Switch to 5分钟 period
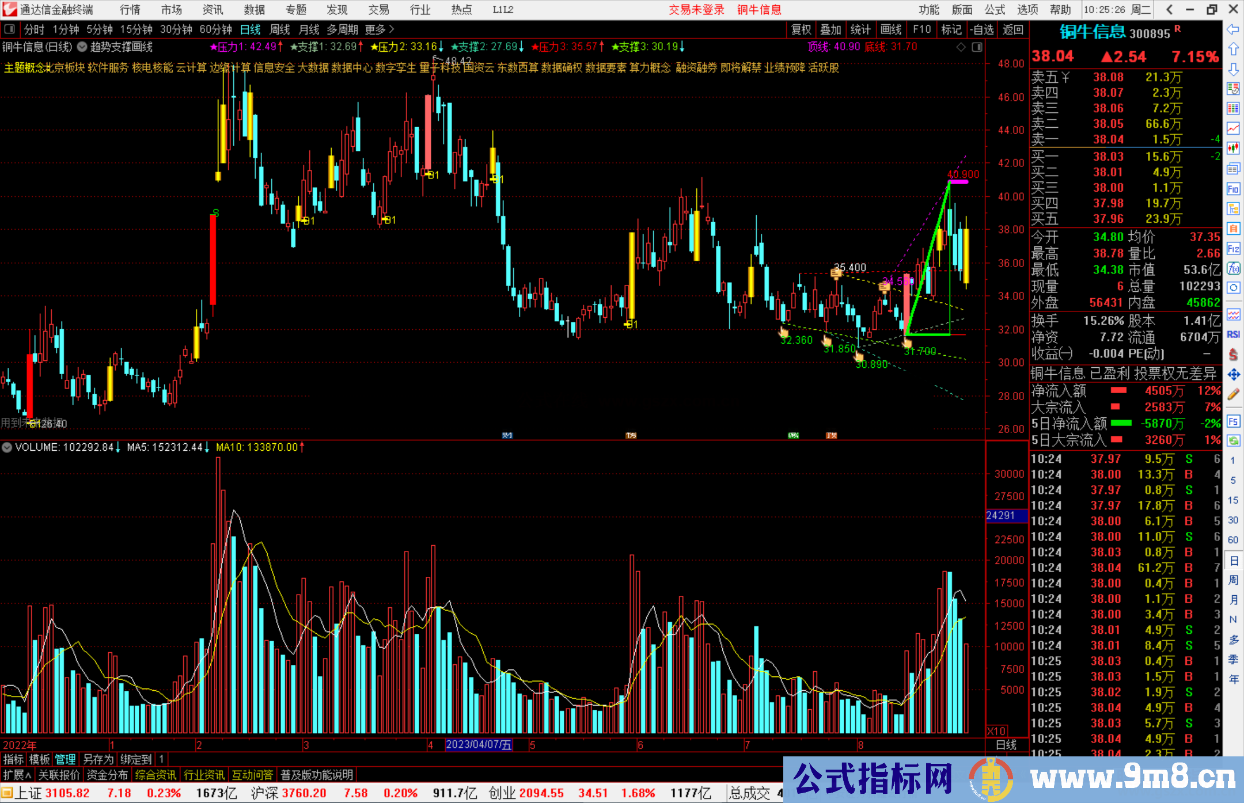 [99, 29]
